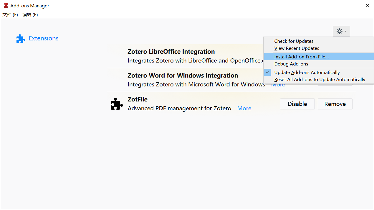Choose Reset All Add-ons to Update Automatically

point(320,80)
